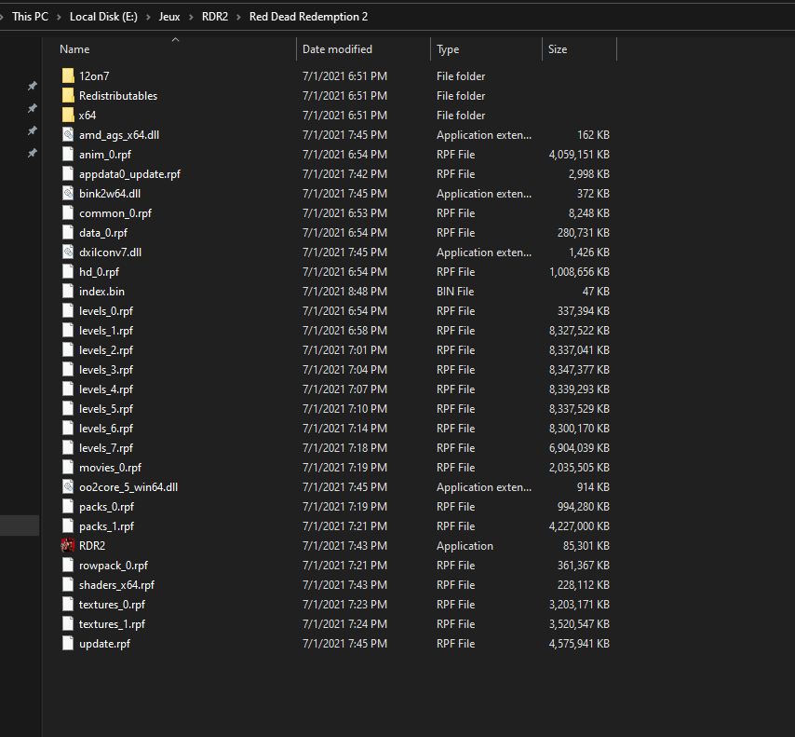Open the 12on7 folder icon
795x737 pixels.
[68, 76]
